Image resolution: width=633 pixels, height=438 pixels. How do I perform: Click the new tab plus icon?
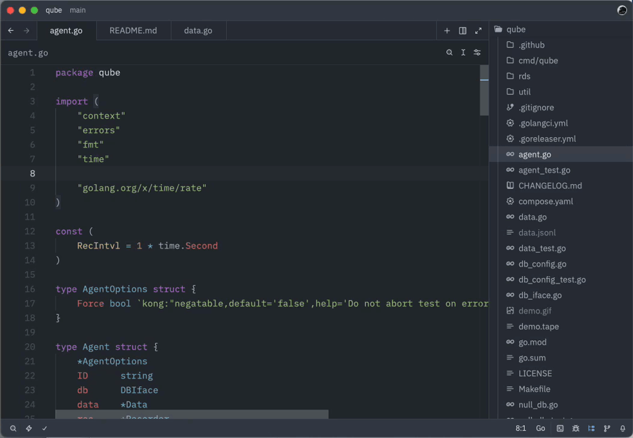447,31
